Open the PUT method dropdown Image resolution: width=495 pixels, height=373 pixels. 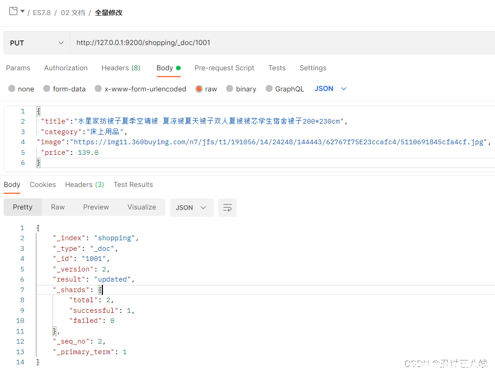tap(37, 43)
